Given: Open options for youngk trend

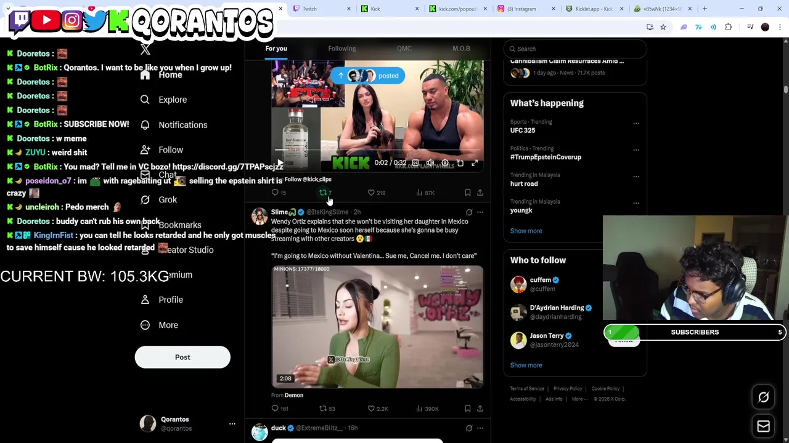Looking at the screenshot, I should tap(636, 202).
